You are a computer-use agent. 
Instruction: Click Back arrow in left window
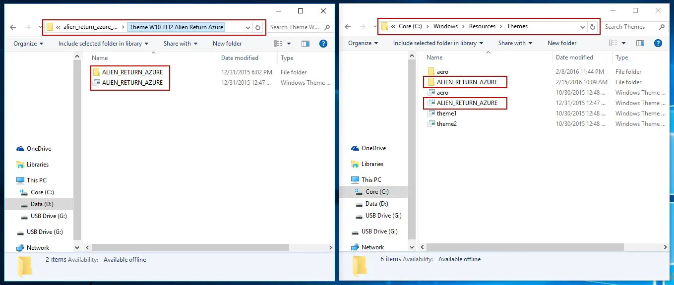(x=13, y=27)
